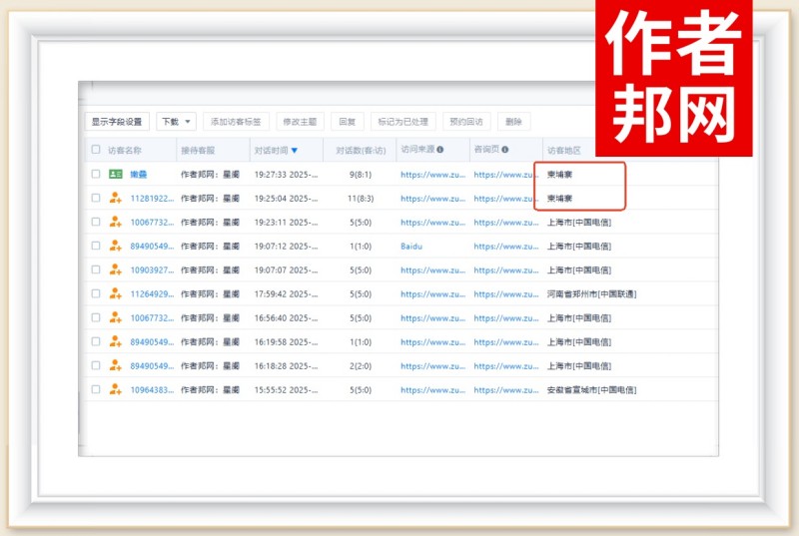Screen dimensions: 799x536
Task: Open the 下载 dropdown menu
Action: point(176,122)
